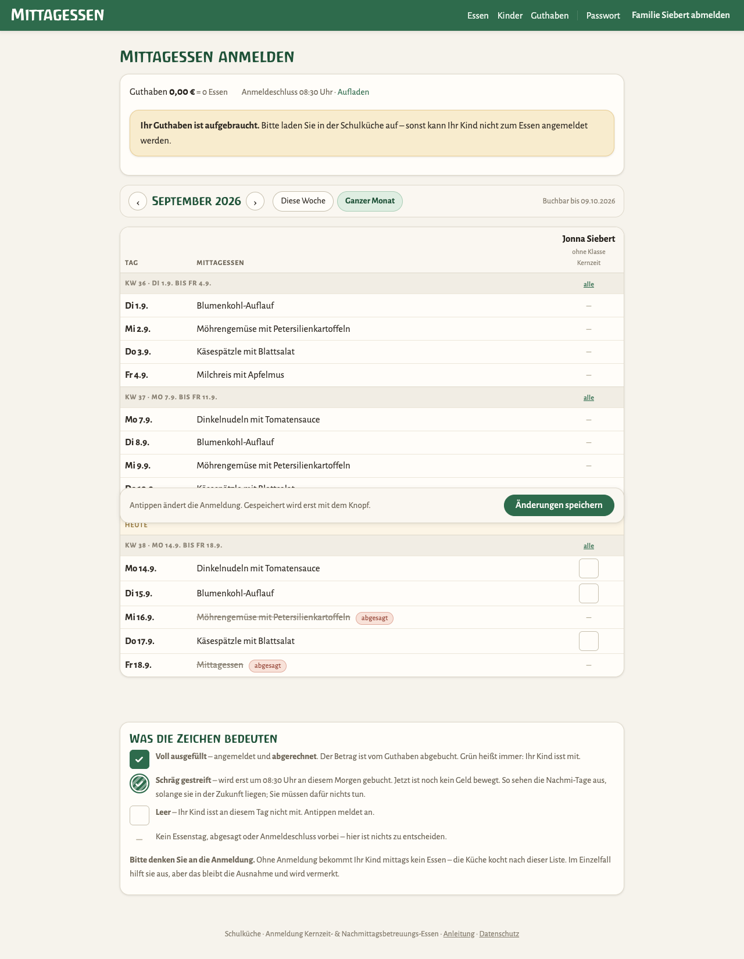The width and height of the screenshot is (744, 959).
Task: Go to next month arrow
Action: [x=255, y=201]
